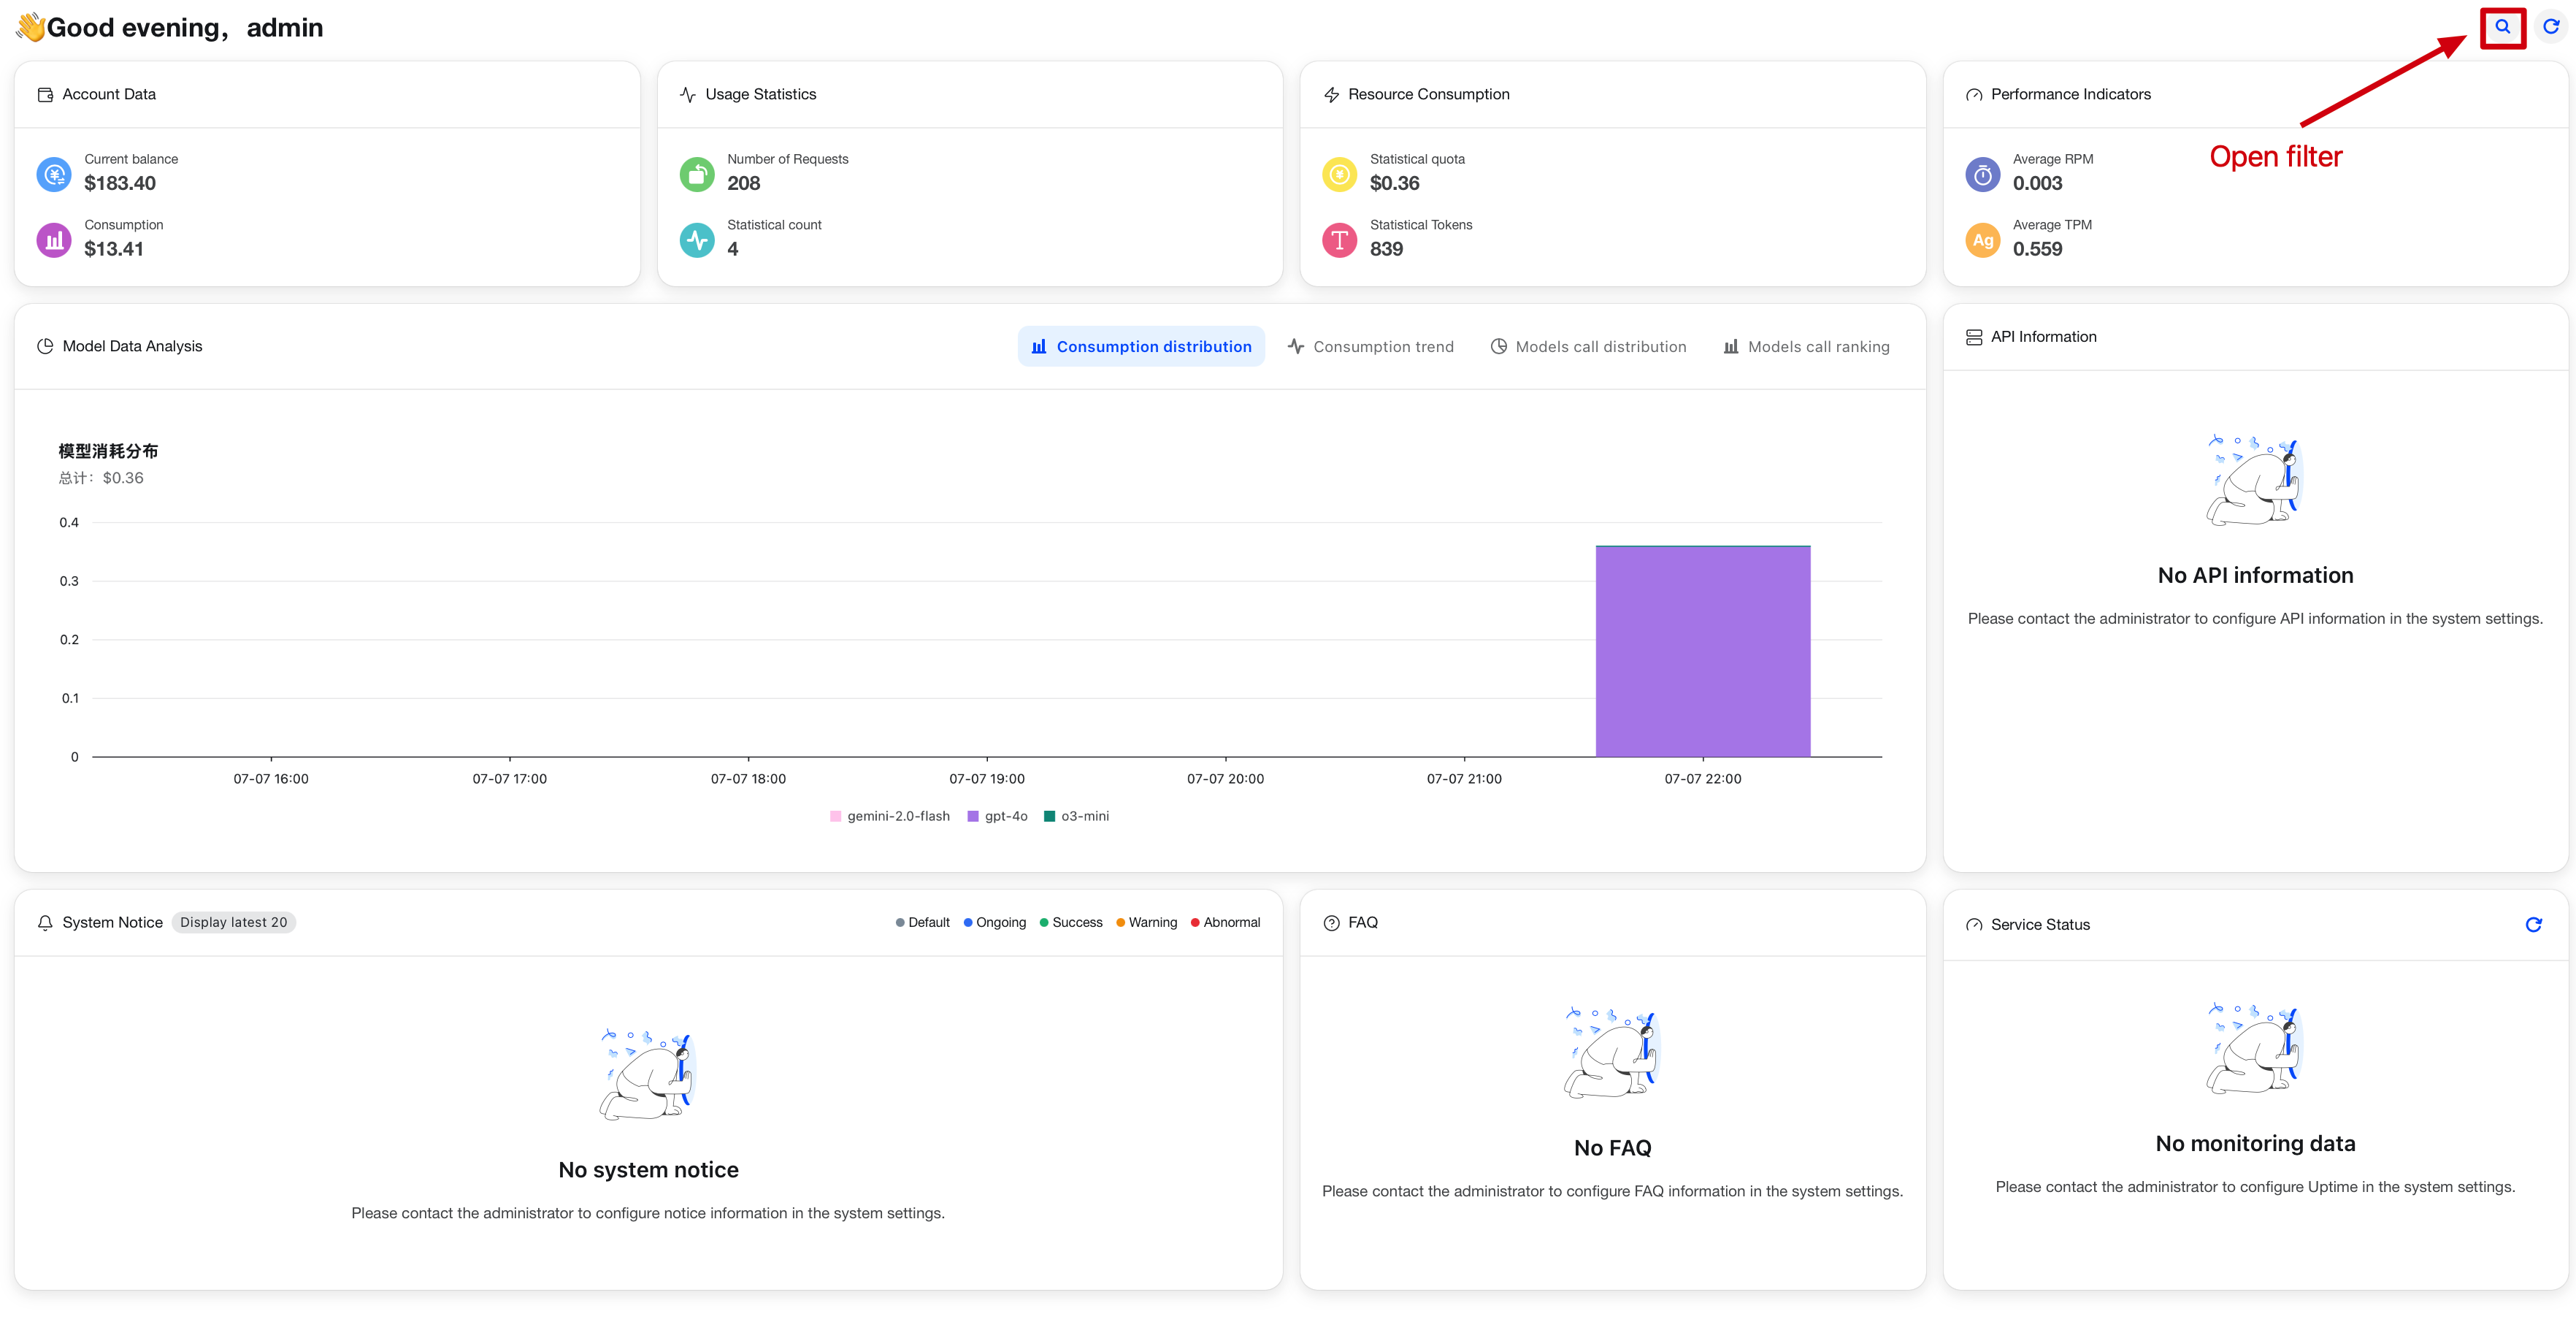This screenshot has width=2576, height=1322.
Task: Click the top-right dashboard refresh icon
Action: coord(2551,27)
